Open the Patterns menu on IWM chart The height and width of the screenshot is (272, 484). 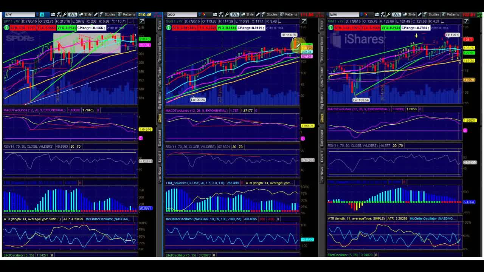450,14
